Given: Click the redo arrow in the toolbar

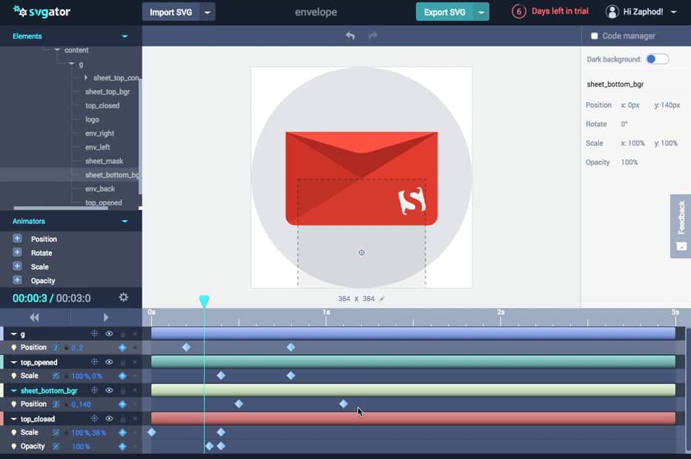Looking at the screenshot, I should coord(373,36).
